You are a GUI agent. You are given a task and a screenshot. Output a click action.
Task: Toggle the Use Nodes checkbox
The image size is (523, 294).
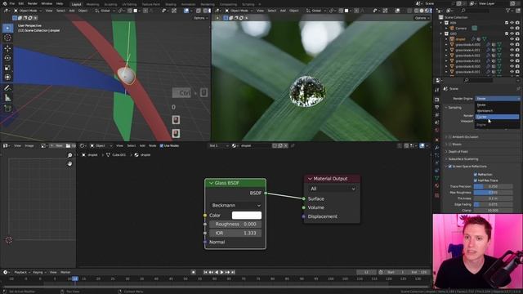(162, 145)
